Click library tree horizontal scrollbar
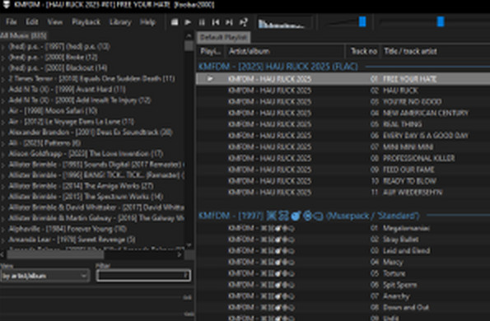Screen dimensions: 490x321 point(55,255)
